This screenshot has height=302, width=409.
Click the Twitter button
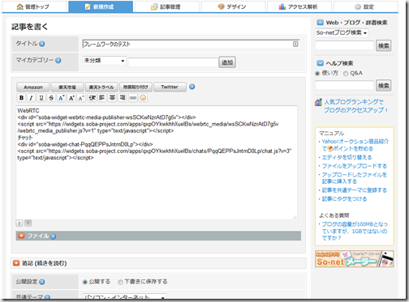coord(170,87)
